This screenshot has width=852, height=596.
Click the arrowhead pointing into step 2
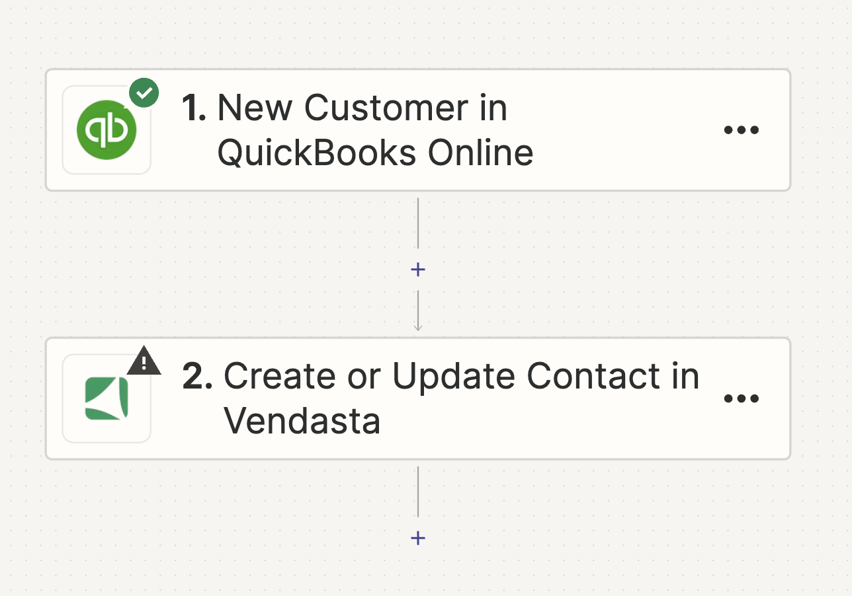(x=418, y=326)
